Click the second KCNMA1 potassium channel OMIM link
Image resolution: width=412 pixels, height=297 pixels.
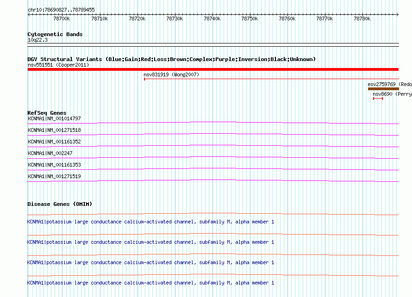(150, 242)
